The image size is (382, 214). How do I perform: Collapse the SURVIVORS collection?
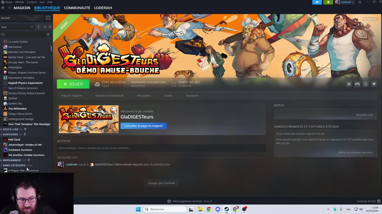coord(1,134)
